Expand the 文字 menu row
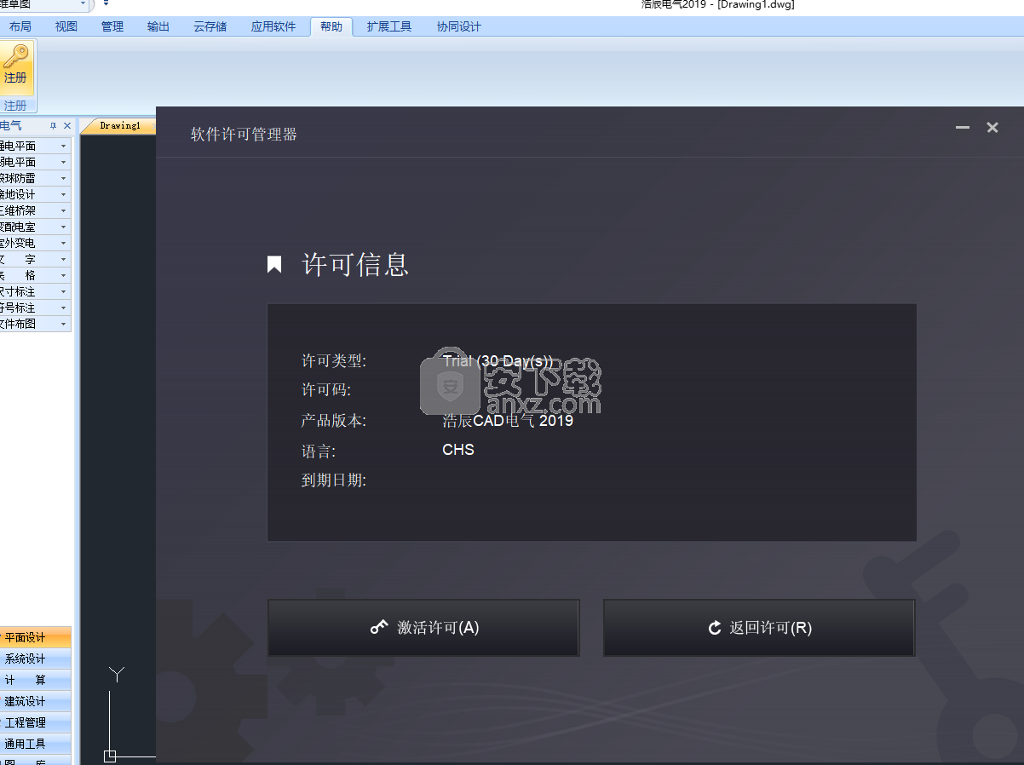Image resolution: width=1024 pixels, height=765 pixels. tap(35, 259)
